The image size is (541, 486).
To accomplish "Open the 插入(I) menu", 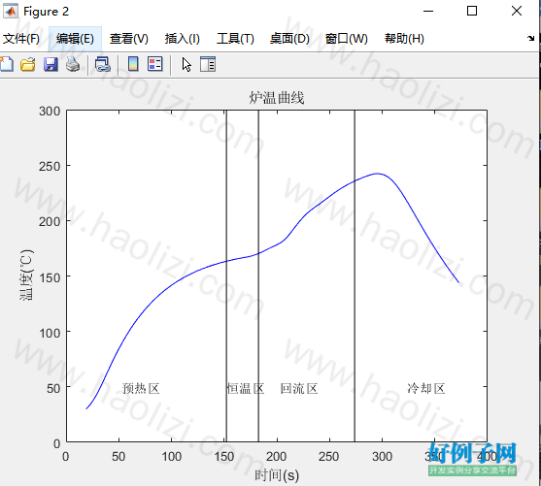I will point(183,39).
